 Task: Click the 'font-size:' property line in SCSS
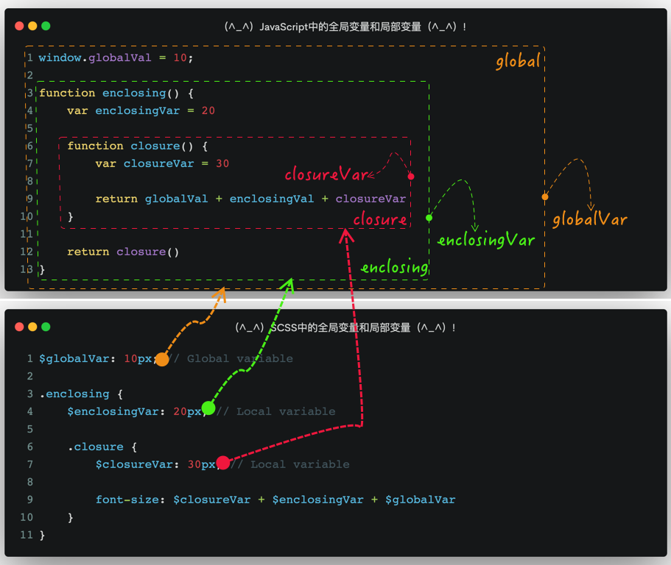[275, 500]
